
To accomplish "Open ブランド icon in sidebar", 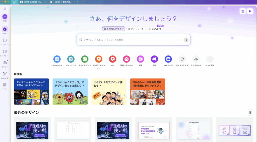I will [5, 62].
